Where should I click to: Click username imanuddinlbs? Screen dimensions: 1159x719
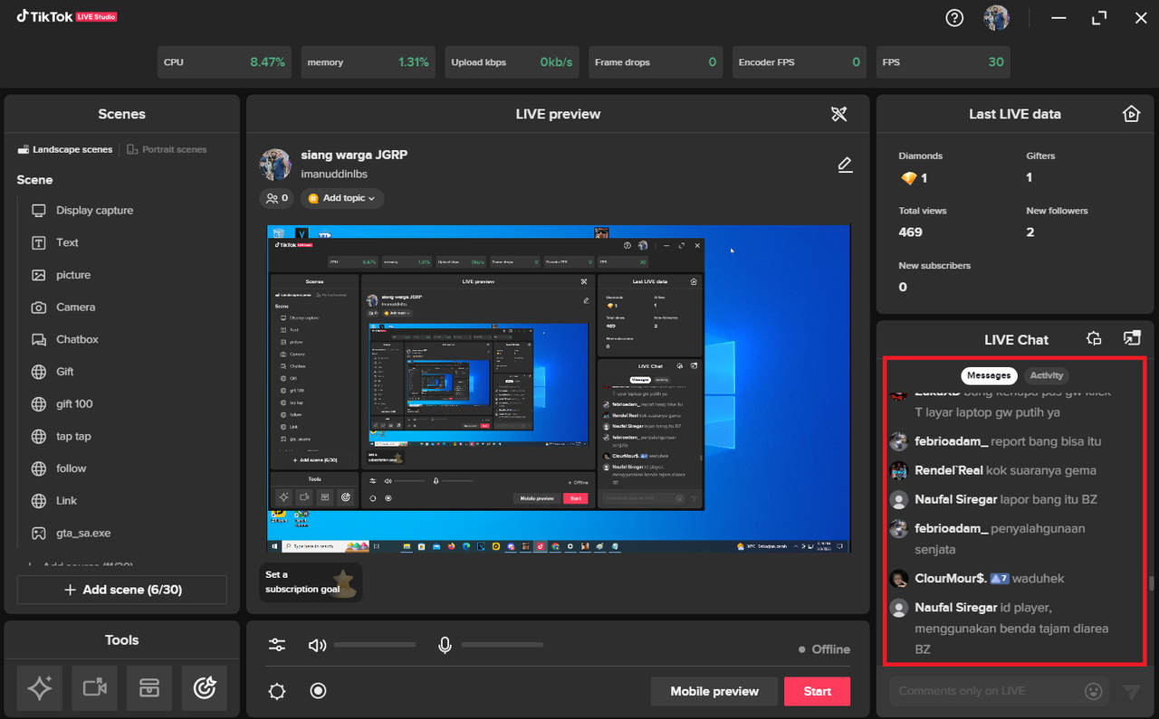[x=336, y=173]
